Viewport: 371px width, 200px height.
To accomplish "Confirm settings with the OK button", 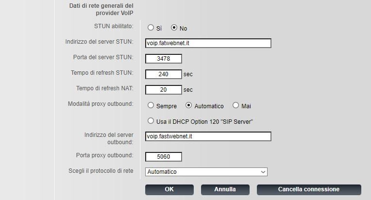I will [x=169, y=190].
